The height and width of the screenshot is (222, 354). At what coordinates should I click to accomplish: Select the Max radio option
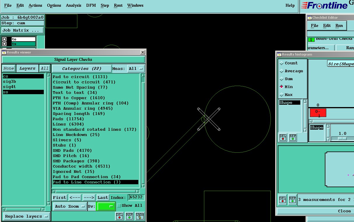282,95
